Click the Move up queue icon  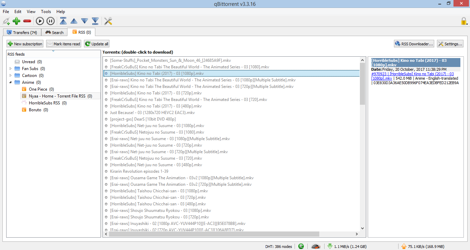pyautogui.click(x=74, y=21)
